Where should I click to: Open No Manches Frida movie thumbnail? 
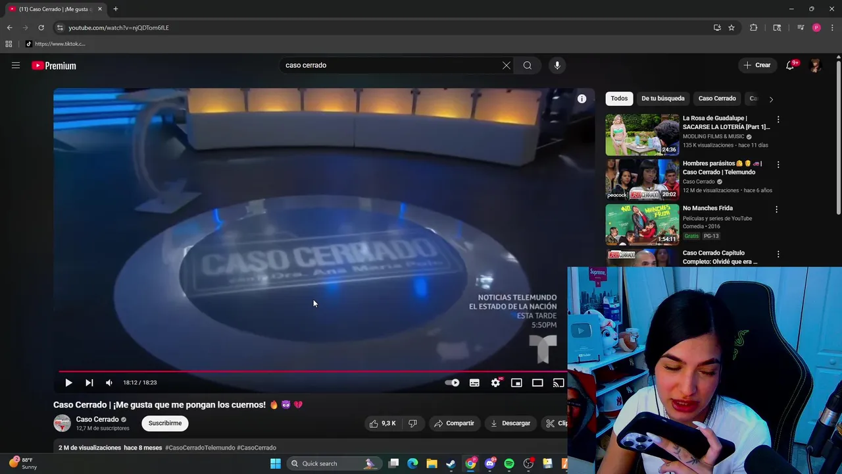[x=642, y=224]
